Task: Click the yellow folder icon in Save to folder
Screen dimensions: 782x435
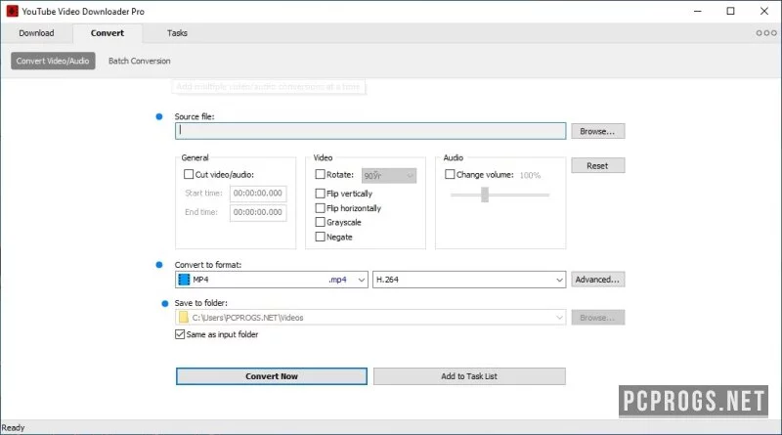Action: pos(184,318)
